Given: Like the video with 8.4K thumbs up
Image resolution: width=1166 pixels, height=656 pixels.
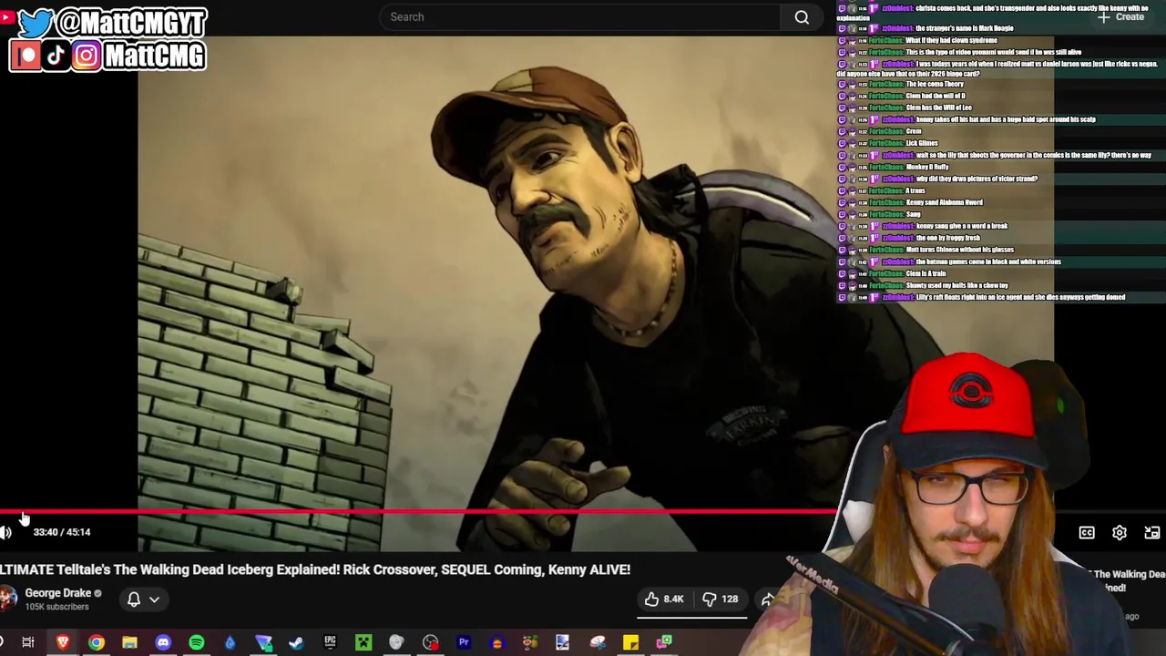Looking at the screenshot, I should (x=663, y=599).
